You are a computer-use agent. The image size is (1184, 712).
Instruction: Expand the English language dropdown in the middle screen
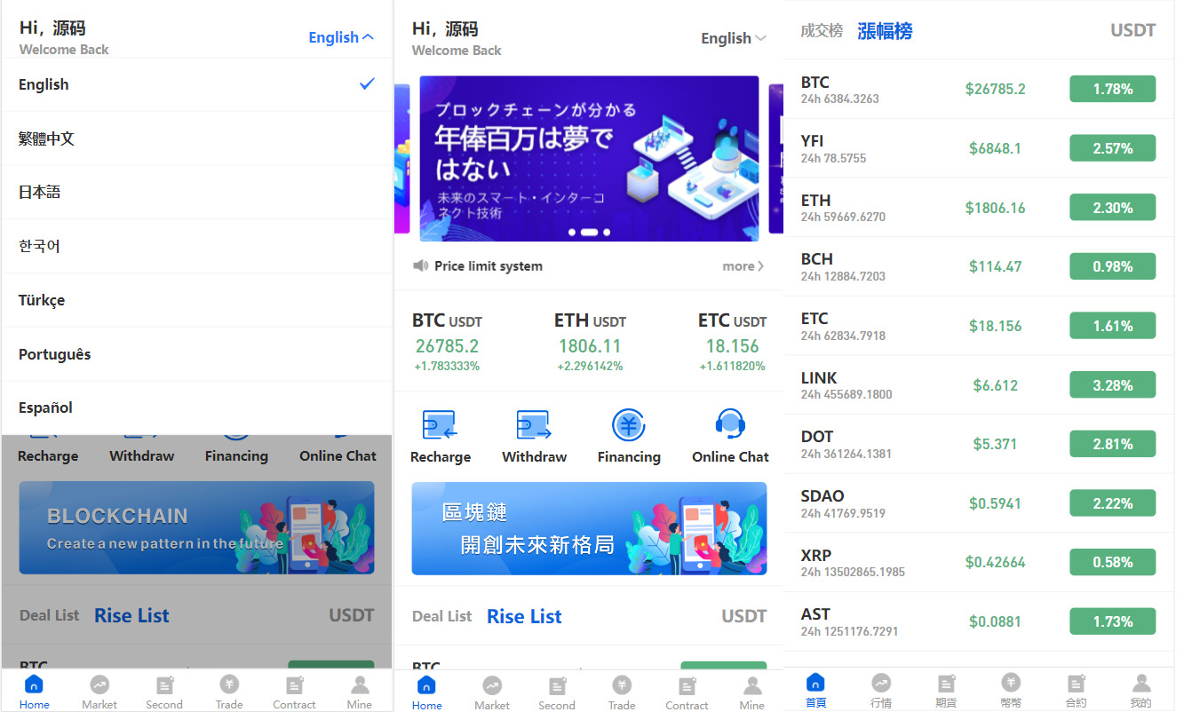click(734, 38)
